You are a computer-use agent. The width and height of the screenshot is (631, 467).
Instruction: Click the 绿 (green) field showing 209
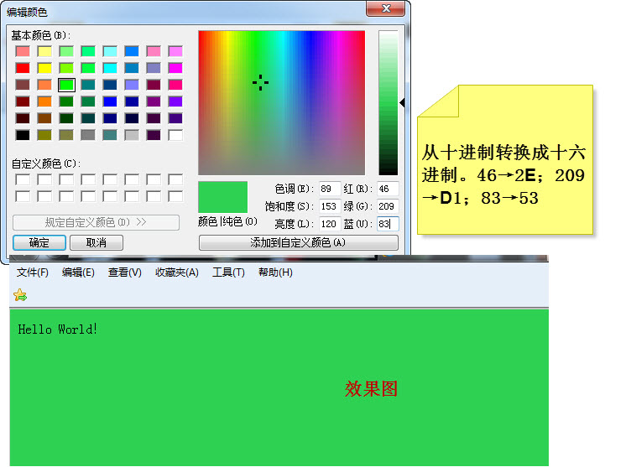click(388, 206)
